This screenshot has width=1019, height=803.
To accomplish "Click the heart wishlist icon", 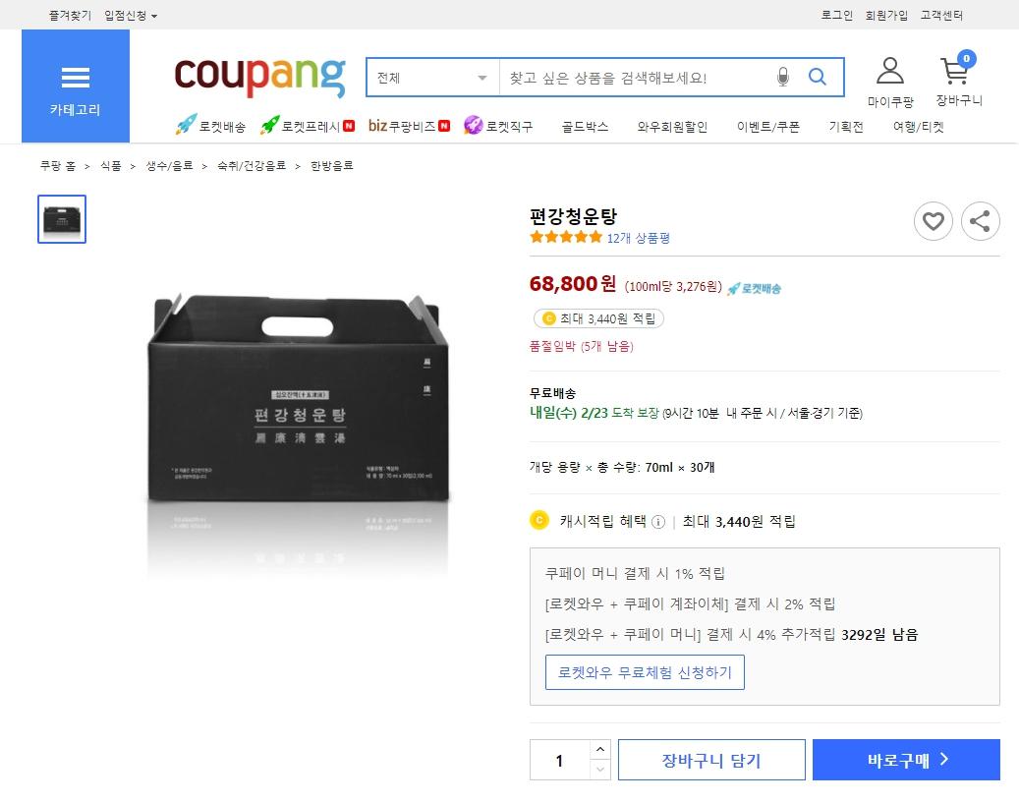I will (x=933, y=221).
